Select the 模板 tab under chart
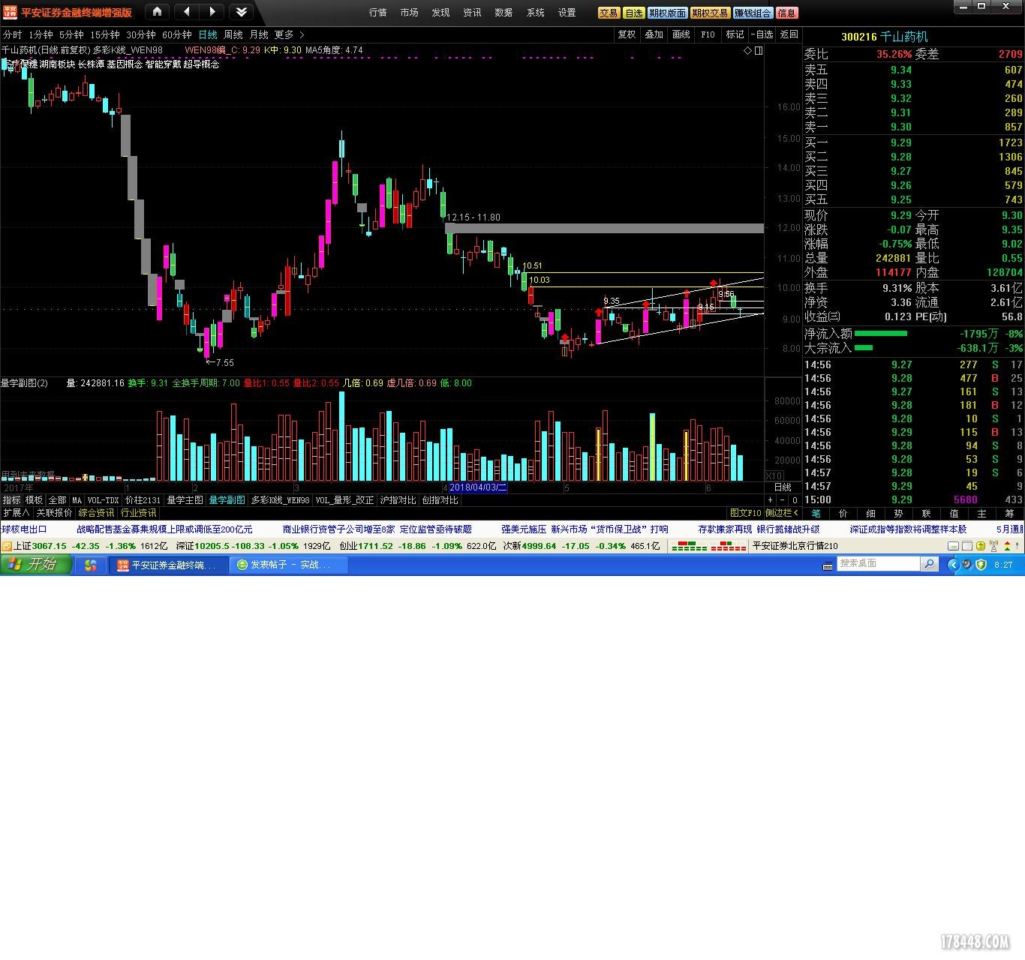Viewport: 1025px width, 960px height. (x=35, y=500)
